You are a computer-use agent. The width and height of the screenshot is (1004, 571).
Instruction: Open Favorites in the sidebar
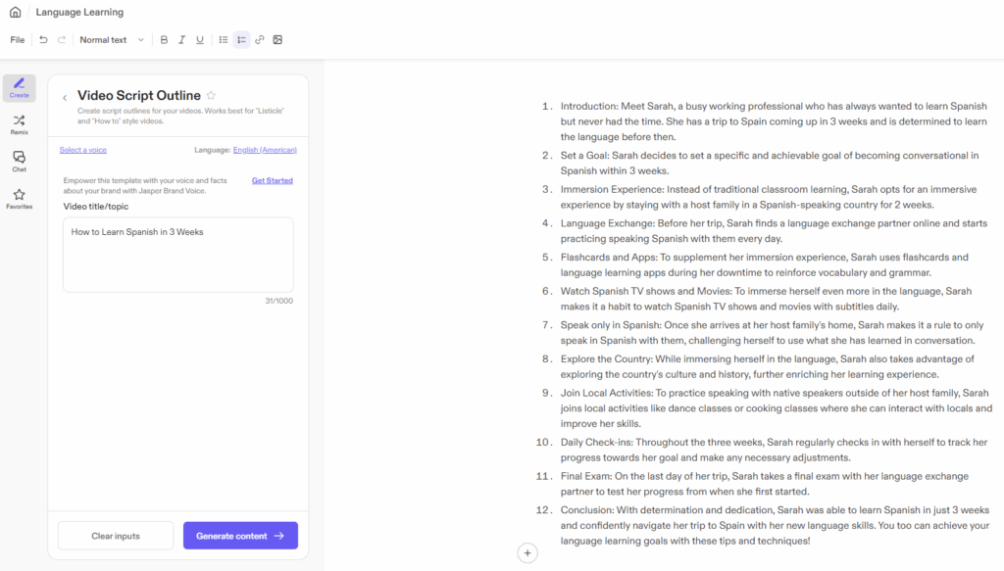pyautogui.click(x=19, y=199)
